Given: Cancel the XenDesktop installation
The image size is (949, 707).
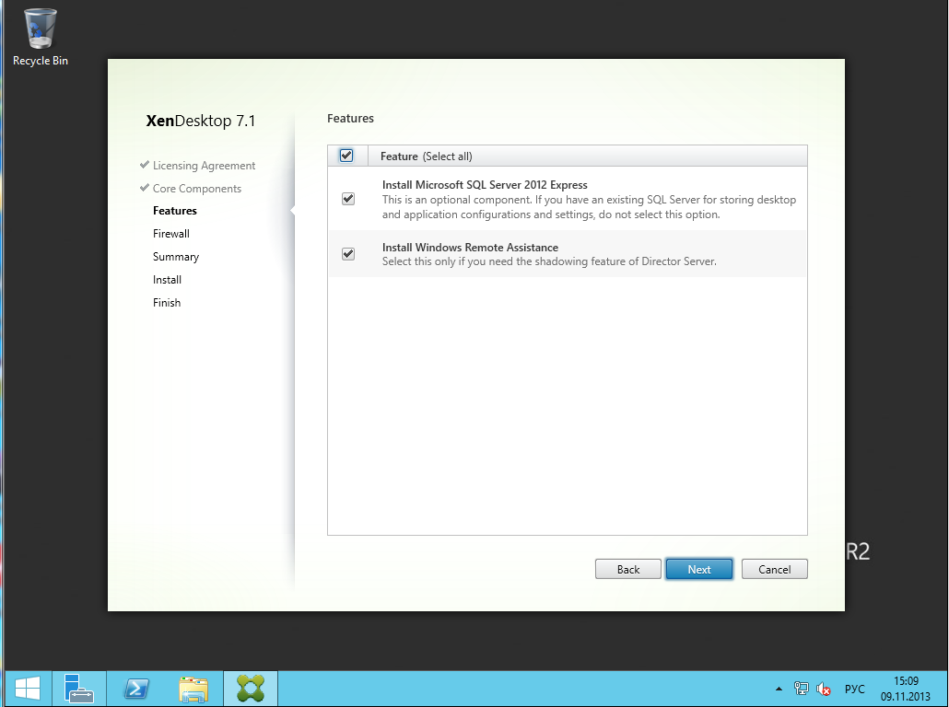Looking at the screenshot, I should 775,569.
